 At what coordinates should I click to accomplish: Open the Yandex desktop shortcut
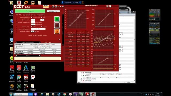(x=33, y=78)
